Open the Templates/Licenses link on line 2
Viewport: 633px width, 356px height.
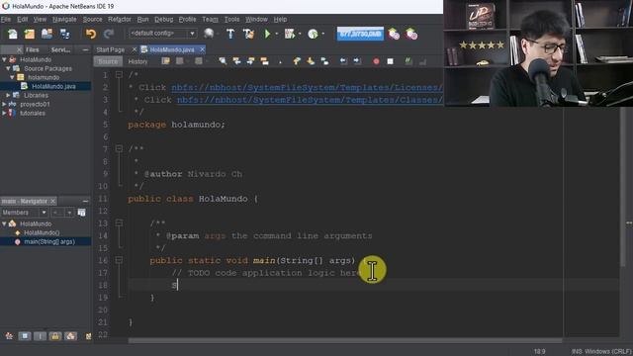(x=308, y=87)
